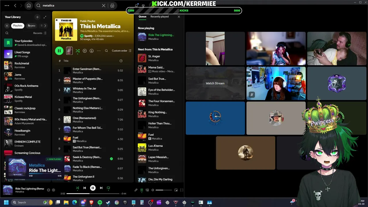Open the Recents sort dropdown

(40, 33)
